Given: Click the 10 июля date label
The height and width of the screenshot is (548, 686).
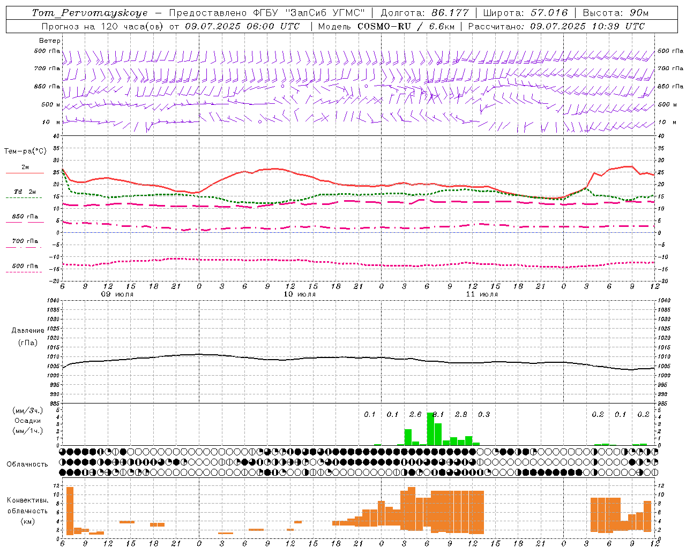Looking at the screenshot, I should 300,294.
